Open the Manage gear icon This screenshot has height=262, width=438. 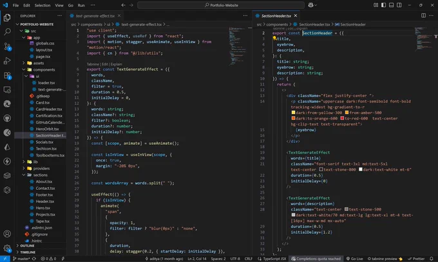click(x=7, y=248)
